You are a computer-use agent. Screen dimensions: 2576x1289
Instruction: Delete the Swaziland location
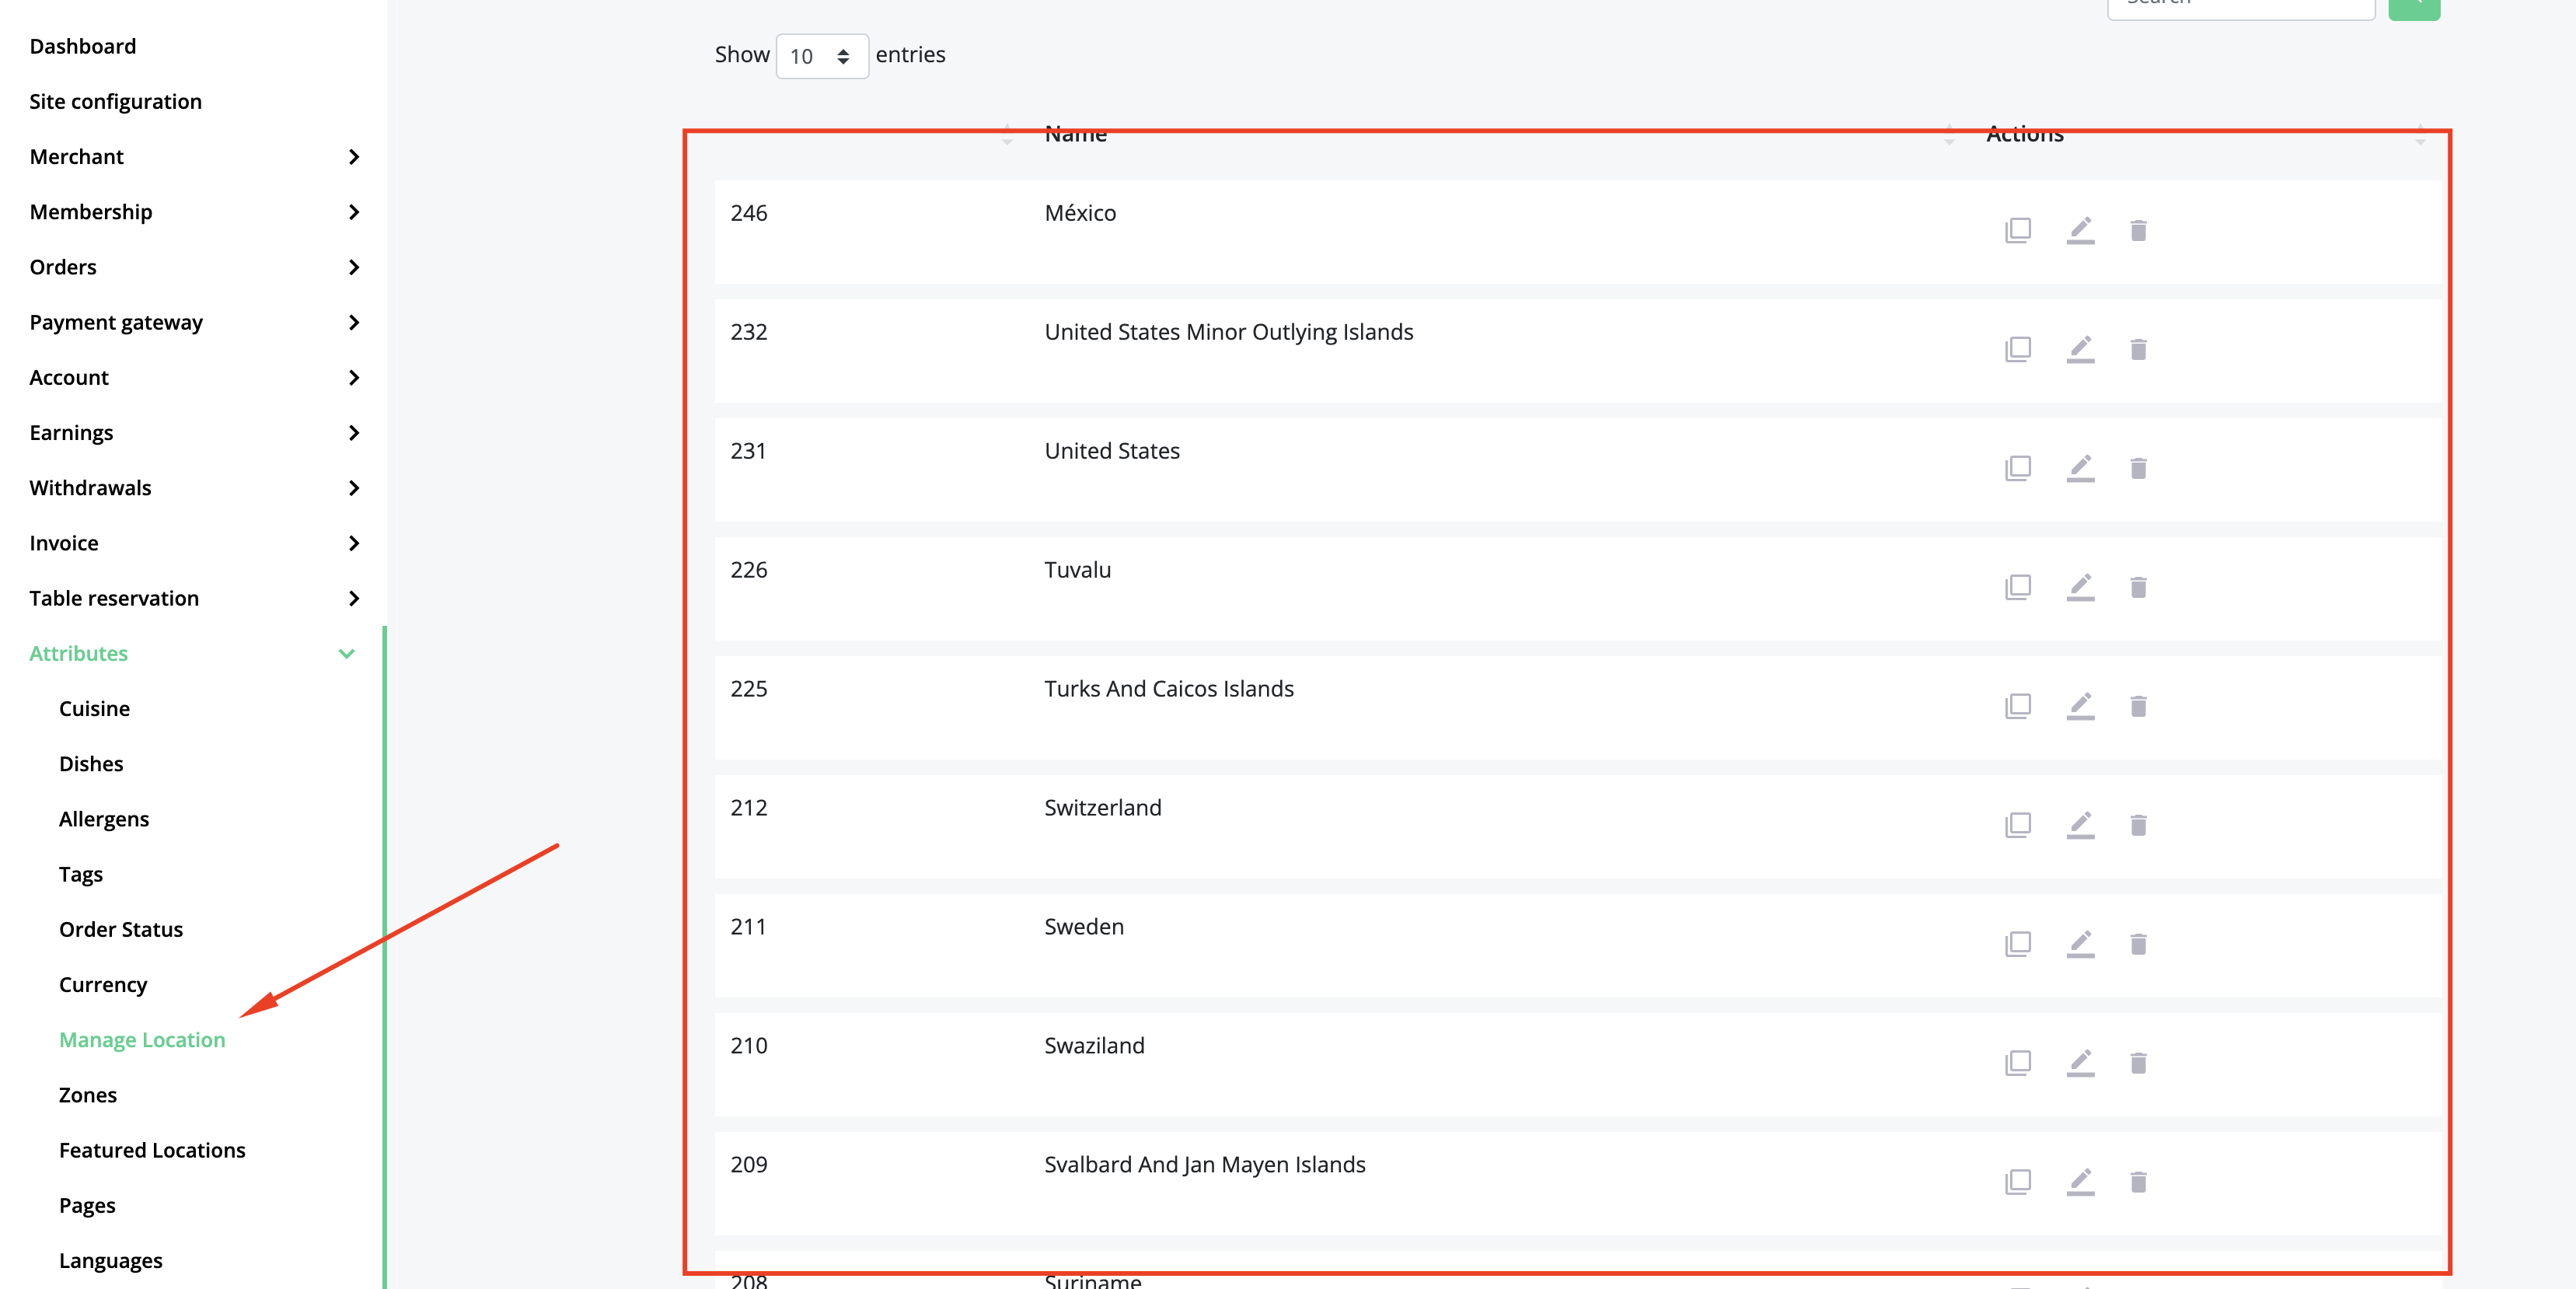pos(2138,1064)
